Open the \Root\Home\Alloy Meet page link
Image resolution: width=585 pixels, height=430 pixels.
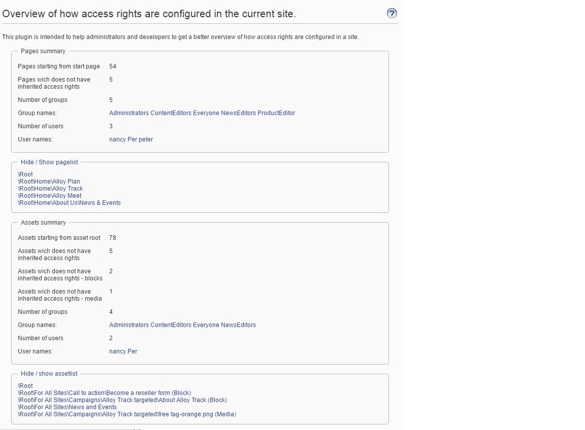pyautogui.click(x=50, y=196)
